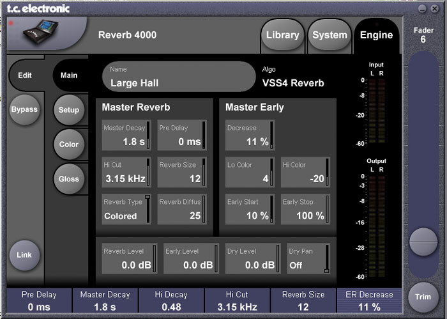Switch to the Library tab
Image resolution: width=447 pixels, height=319 pixels.
click(282, 36)
